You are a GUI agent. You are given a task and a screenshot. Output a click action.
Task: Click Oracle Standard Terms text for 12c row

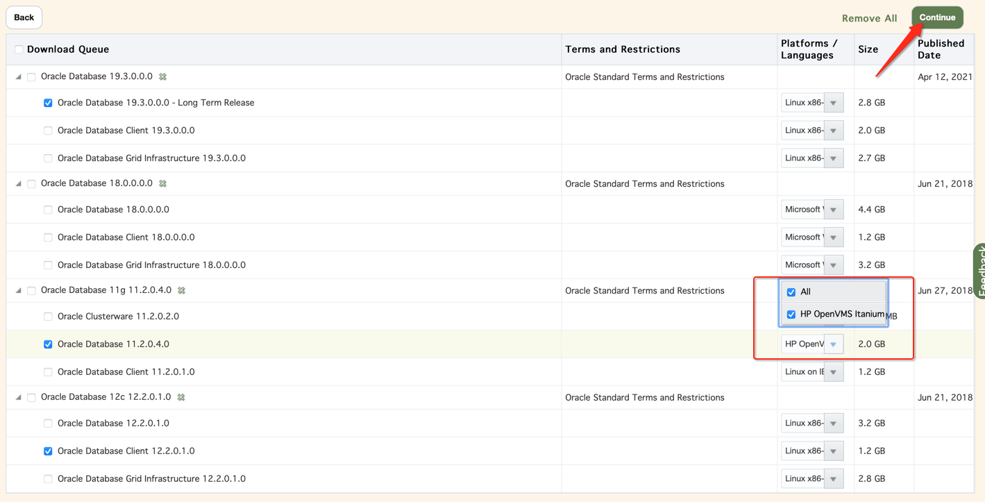coord(645,398)
